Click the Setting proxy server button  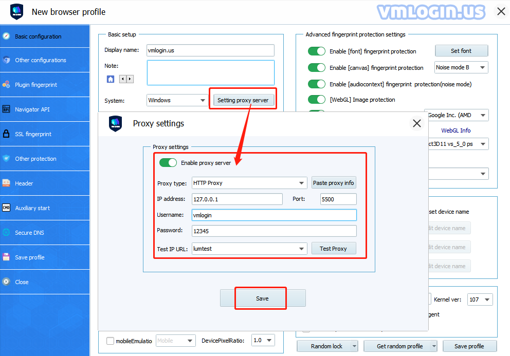243,100
